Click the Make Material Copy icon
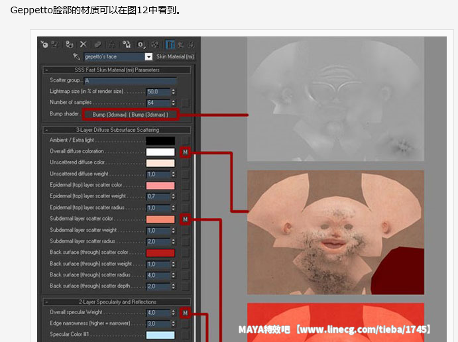 [97, 44]
